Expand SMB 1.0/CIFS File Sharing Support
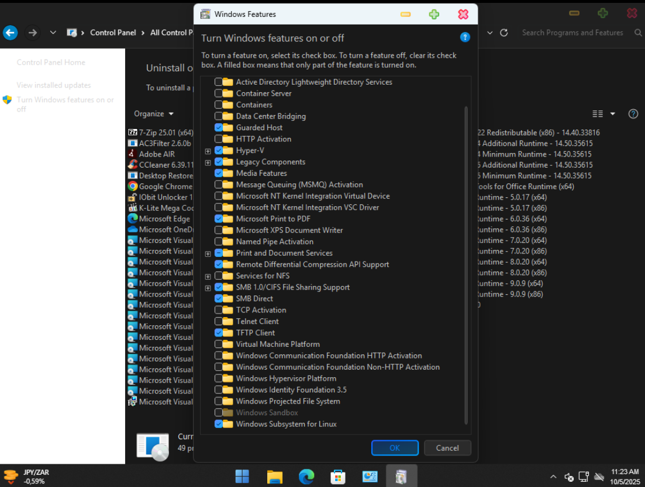The width and height of the screenshot is (645, 487). coord(208,288)
